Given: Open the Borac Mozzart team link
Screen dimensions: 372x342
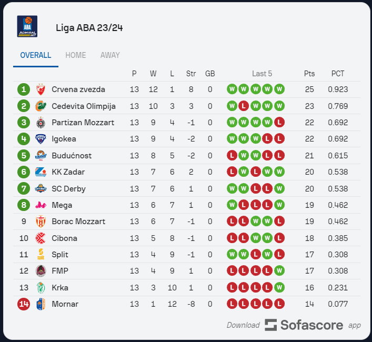Looking at the screenshot, I should tap(78, 222).
